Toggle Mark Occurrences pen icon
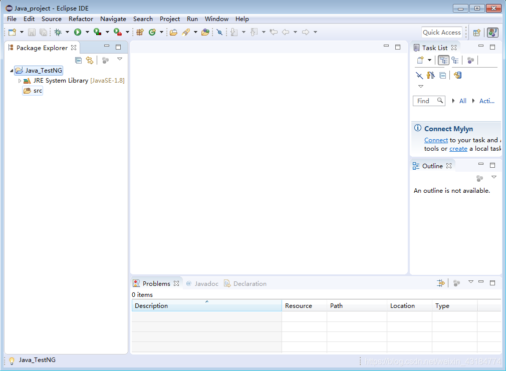The image size is (506, 371). [219, 32]
